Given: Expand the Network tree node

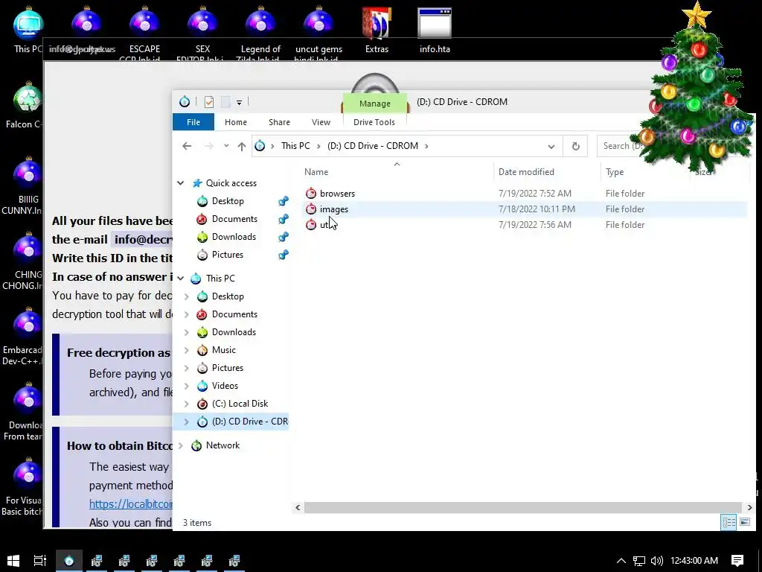Looking at the screenshot, I should pyautogui.click(x=181, y=445).
